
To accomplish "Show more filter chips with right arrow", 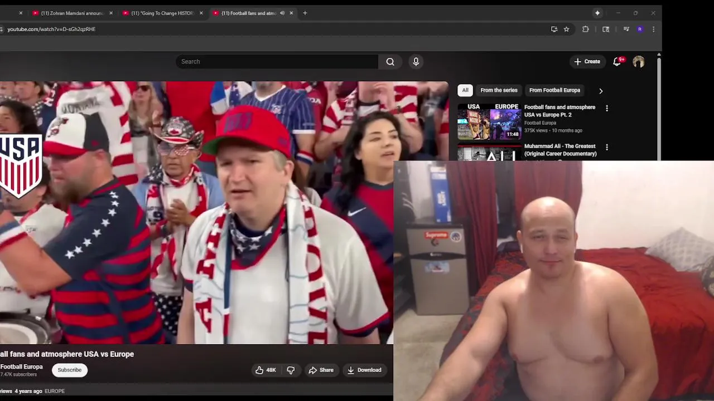I will [601, 91].
